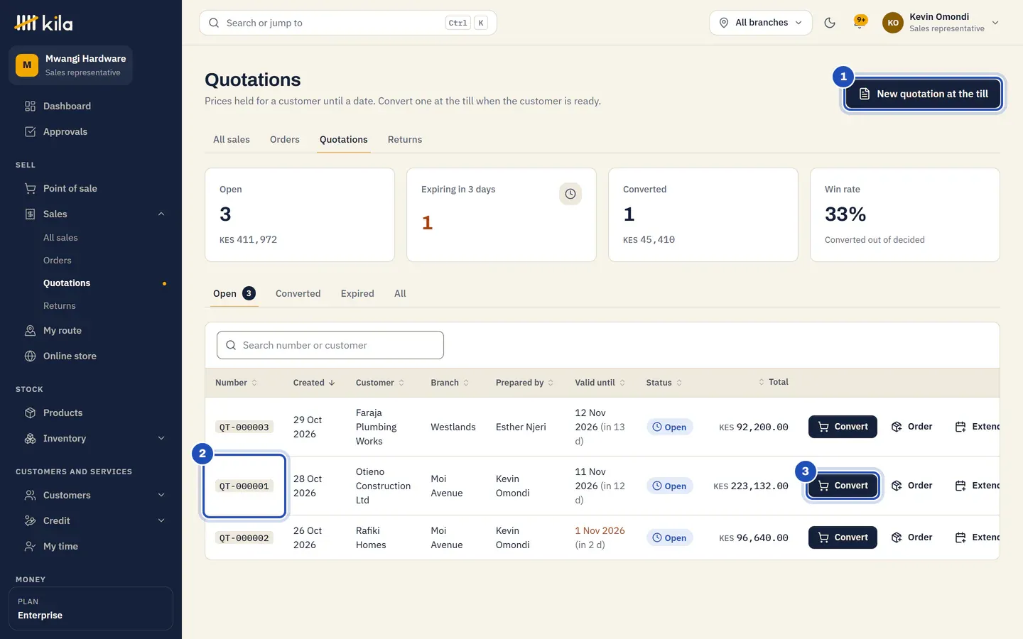The width and height of the screenshot is (1023, 639).
Task: Click the clock icon on Expiring card
Action: 570,194
